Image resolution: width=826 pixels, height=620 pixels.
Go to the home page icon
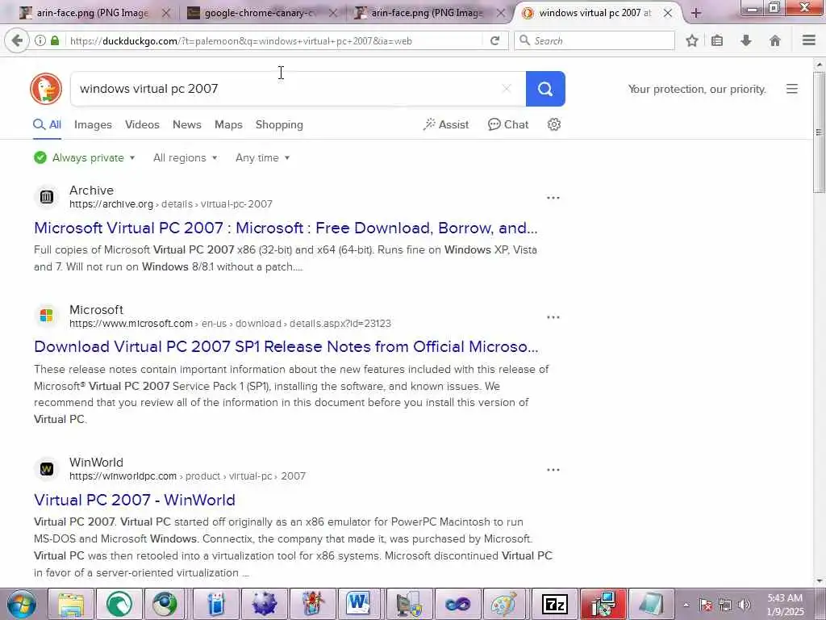tap(775, 40)
